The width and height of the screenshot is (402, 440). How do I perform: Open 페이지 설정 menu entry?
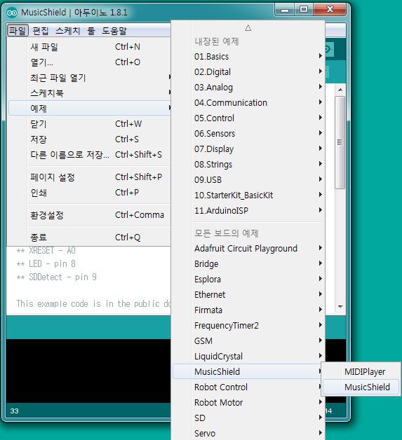pyautogui.click(x=90, y=177)
